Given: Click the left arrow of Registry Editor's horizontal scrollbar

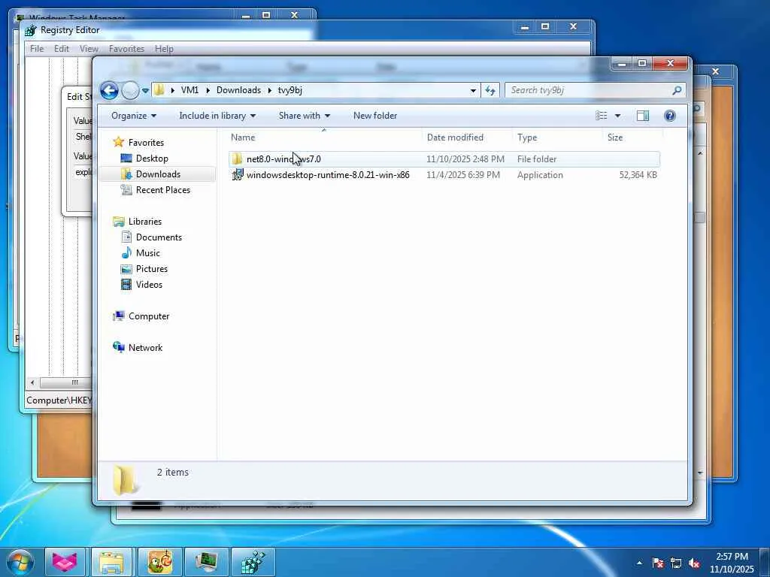Looking at the screenshot, I should click(32, 382).
